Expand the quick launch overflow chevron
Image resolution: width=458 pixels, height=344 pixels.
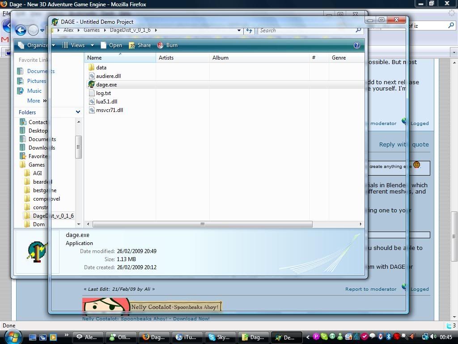pyautogui.click(x=67, y=335)
